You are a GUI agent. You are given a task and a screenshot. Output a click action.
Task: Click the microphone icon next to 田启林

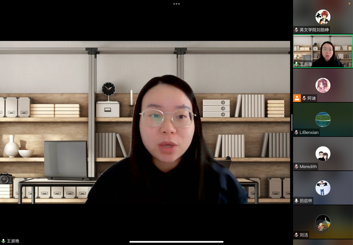[x=297, y=201]
